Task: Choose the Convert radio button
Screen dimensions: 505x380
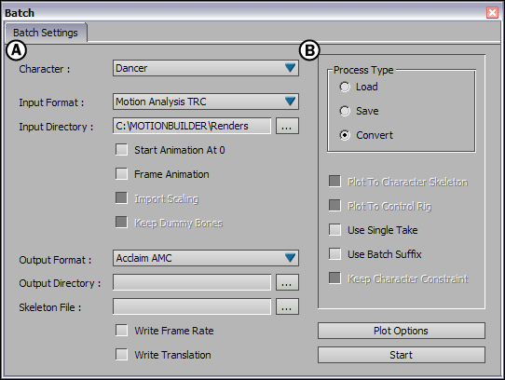Action: [x=345, y=135]
